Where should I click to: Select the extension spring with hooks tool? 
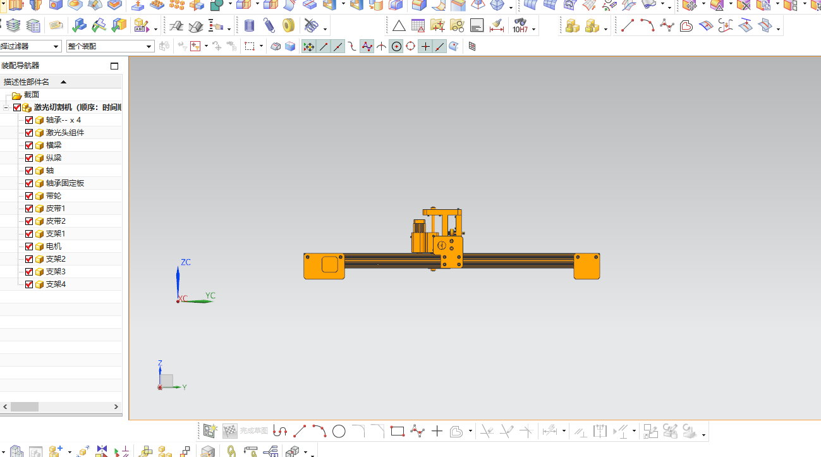(x=269, y=26)
